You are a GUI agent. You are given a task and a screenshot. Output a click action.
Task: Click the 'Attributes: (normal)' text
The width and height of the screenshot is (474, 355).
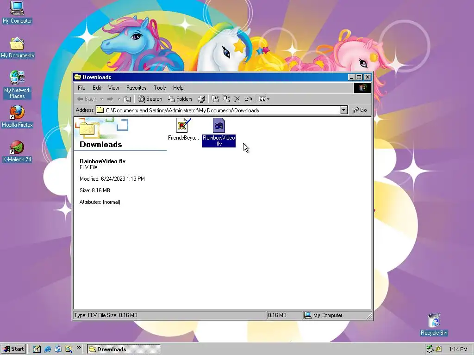click(x=100, y=202)
